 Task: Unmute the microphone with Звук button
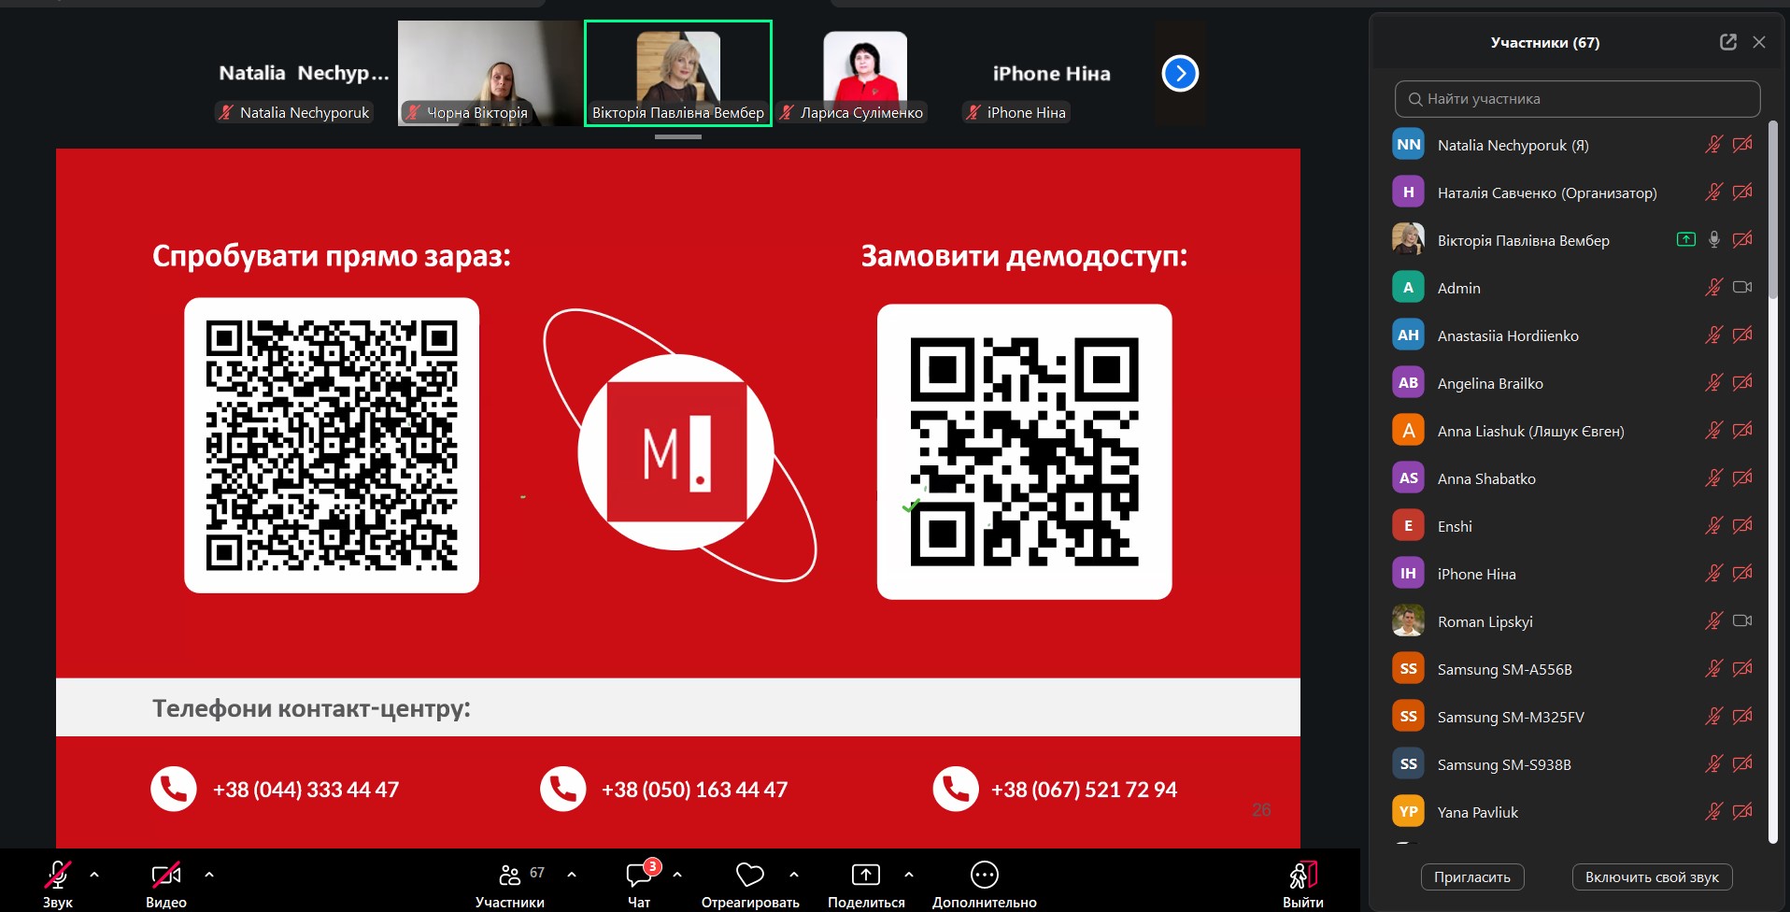pos(58,876)
